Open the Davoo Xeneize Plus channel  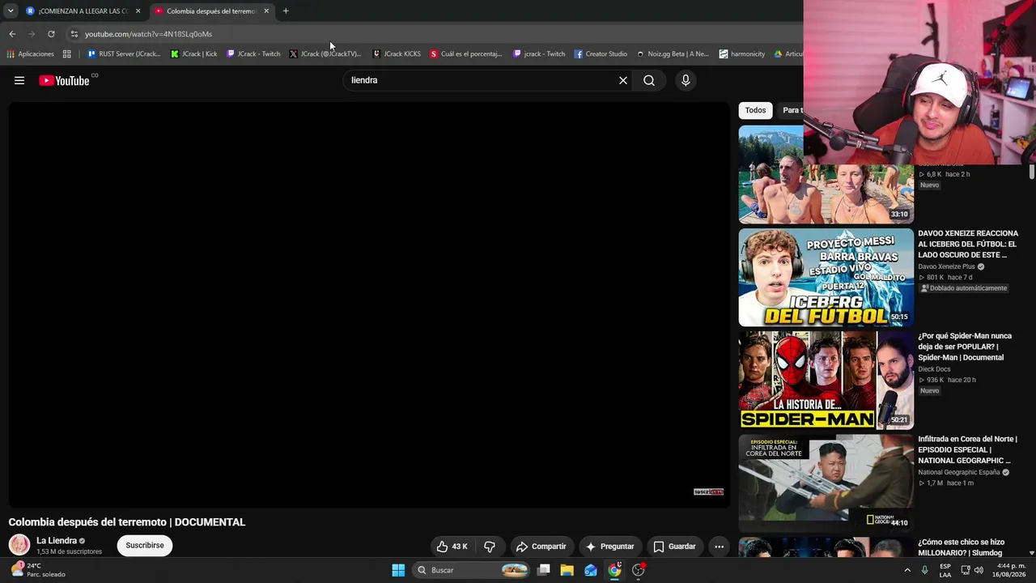coord(946,266)
